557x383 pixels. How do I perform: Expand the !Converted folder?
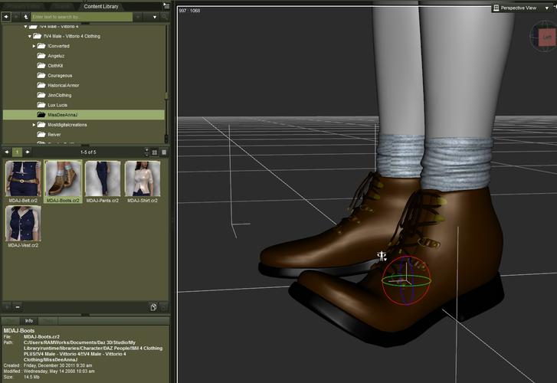[x=34, y=46]
